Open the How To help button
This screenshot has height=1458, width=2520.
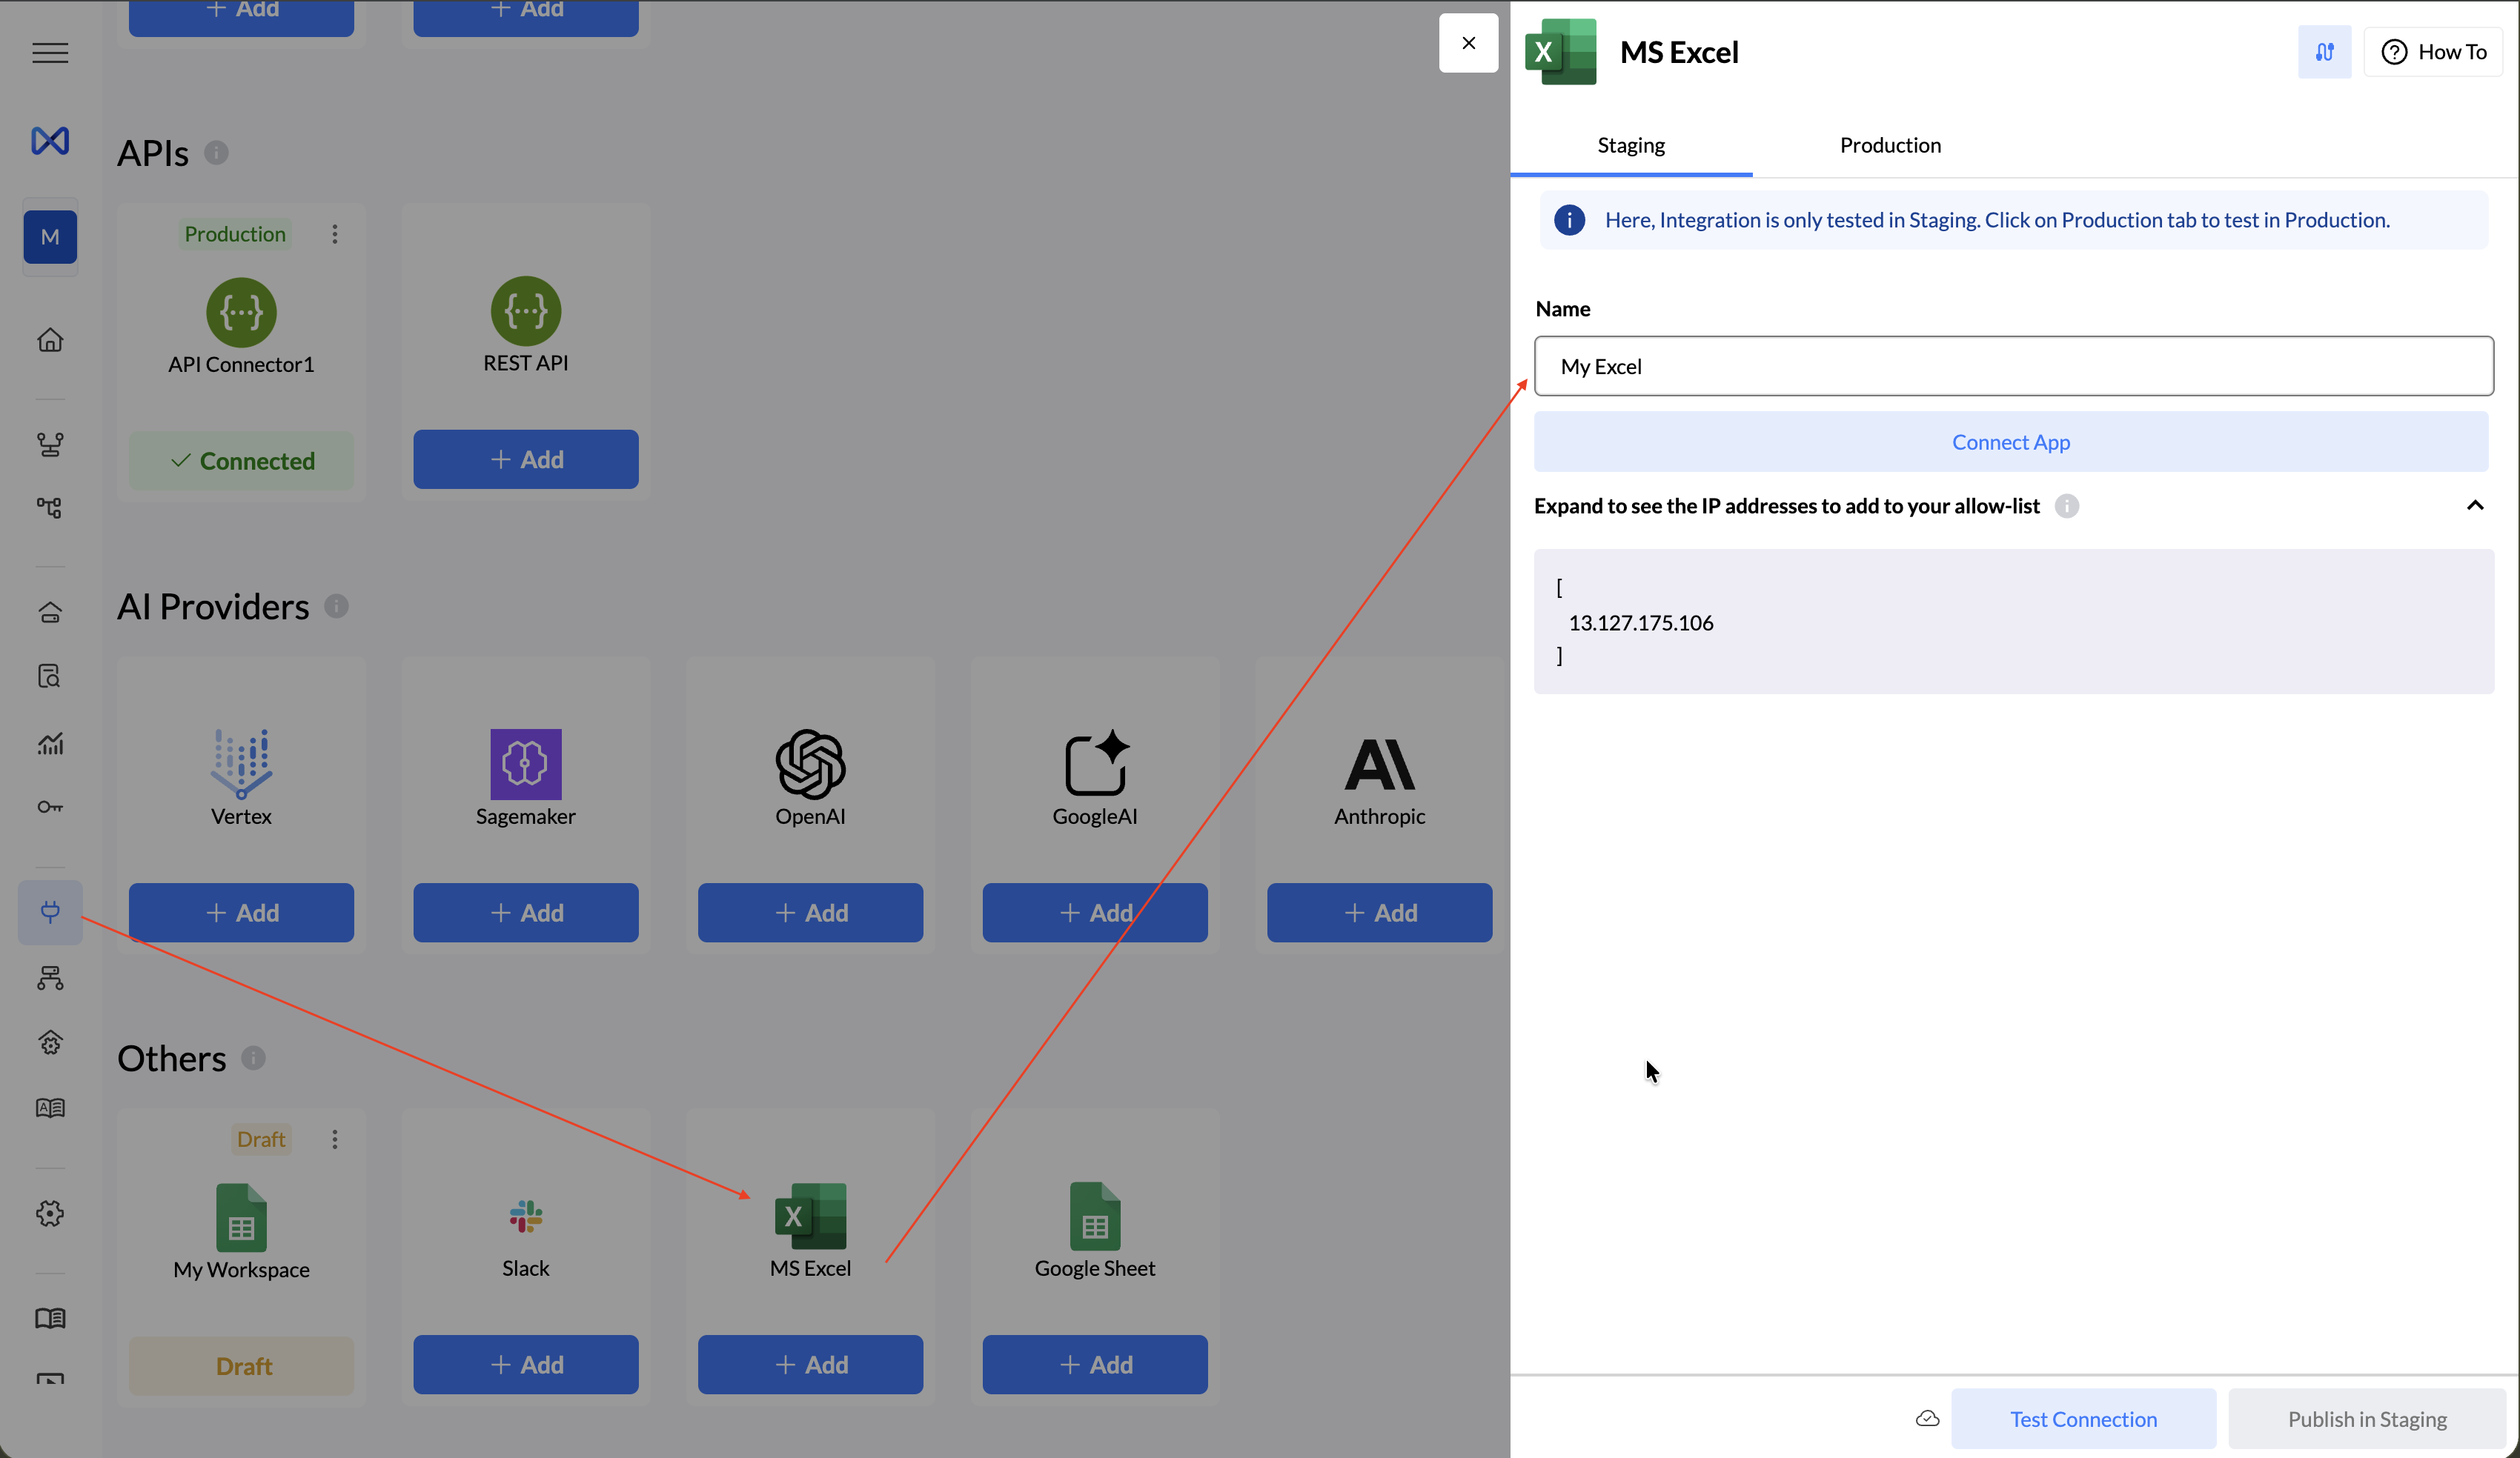2433,52
